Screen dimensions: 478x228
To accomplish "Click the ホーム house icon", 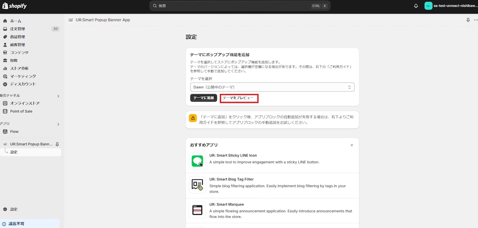I will (5, 21).
